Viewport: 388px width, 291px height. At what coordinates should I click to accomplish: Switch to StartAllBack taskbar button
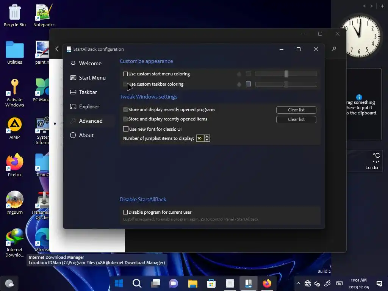(x=248, y=283)
